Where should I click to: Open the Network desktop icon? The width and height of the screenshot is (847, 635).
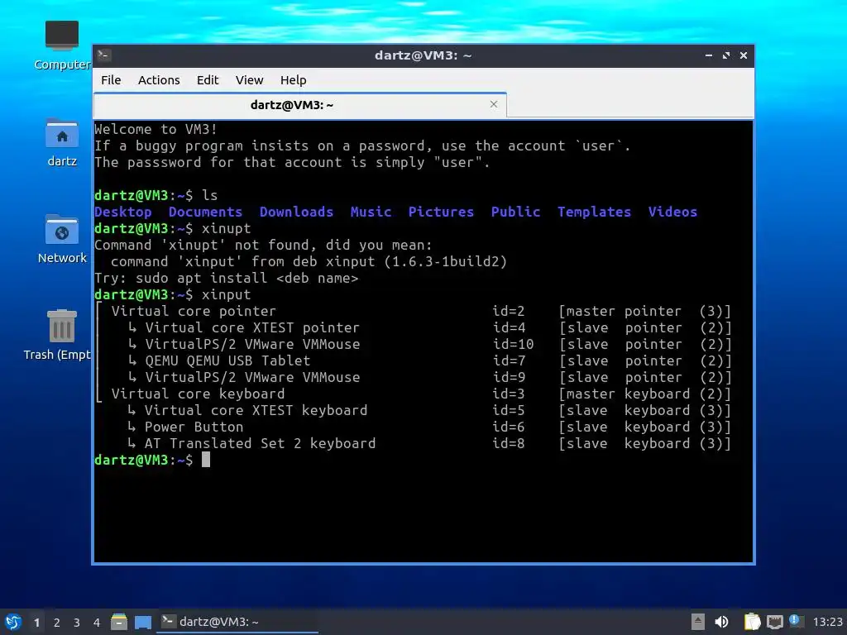point(61,239)
